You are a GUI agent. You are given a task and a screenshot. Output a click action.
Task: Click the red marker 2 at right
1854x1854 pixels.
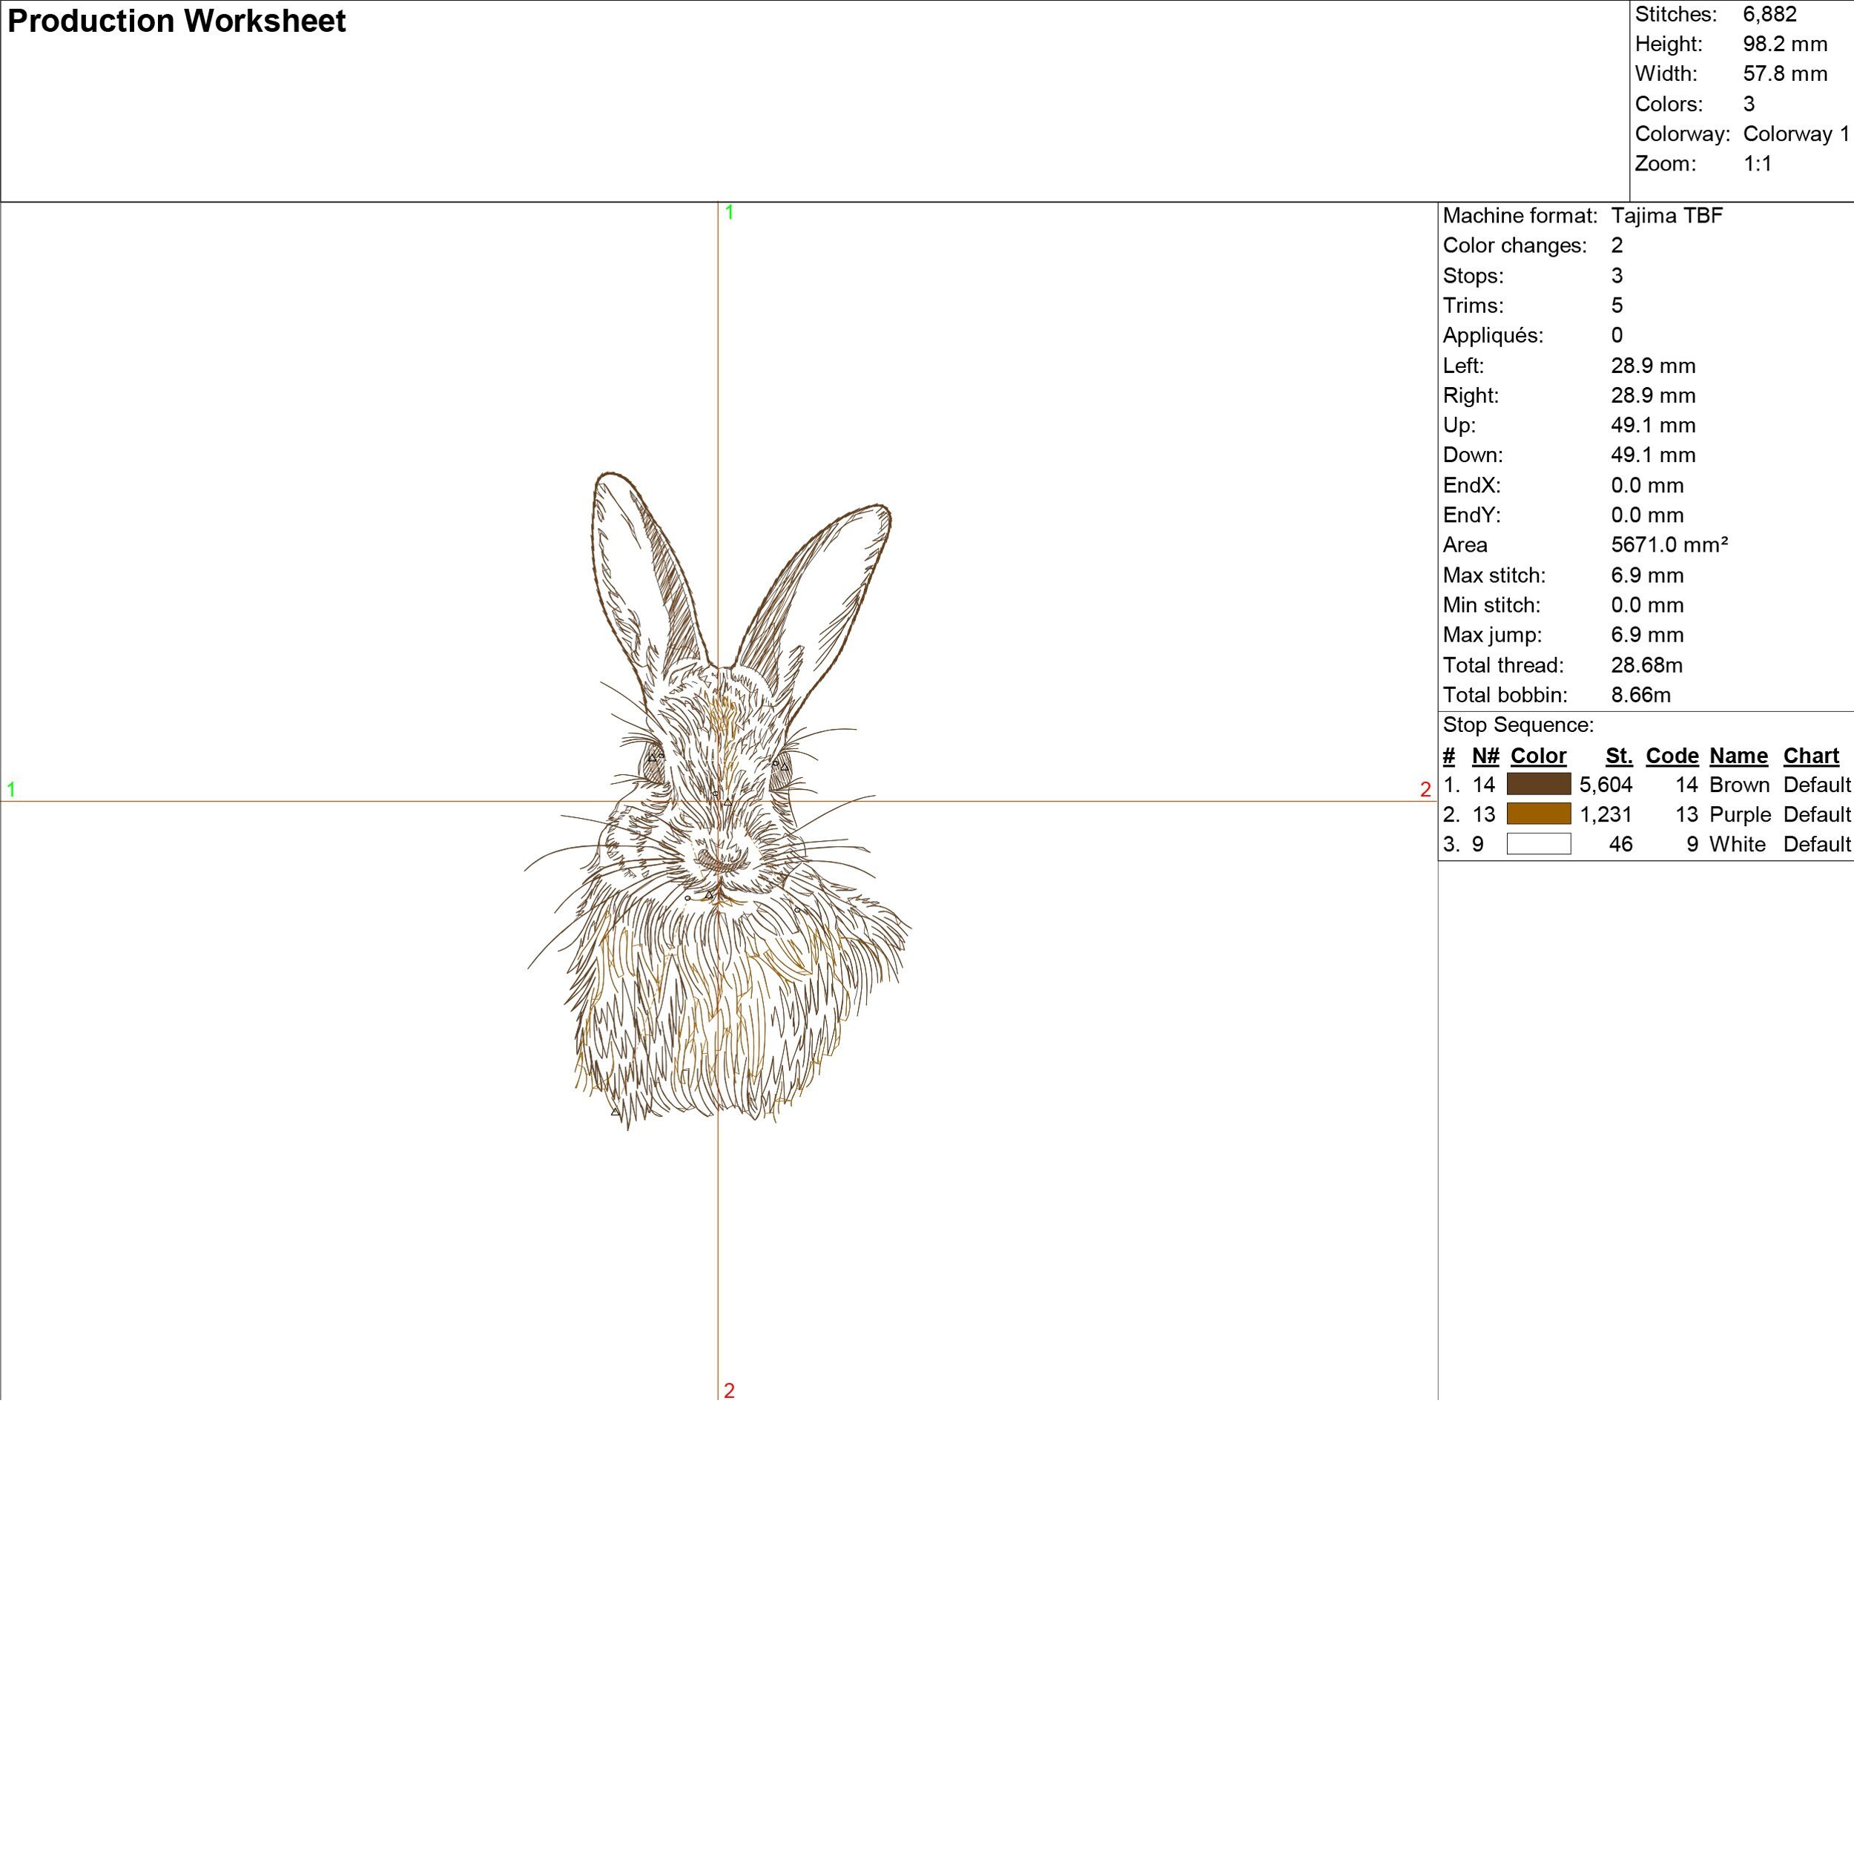[x=1425, y=790]
